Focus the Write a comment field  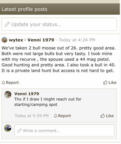point(64,130)
